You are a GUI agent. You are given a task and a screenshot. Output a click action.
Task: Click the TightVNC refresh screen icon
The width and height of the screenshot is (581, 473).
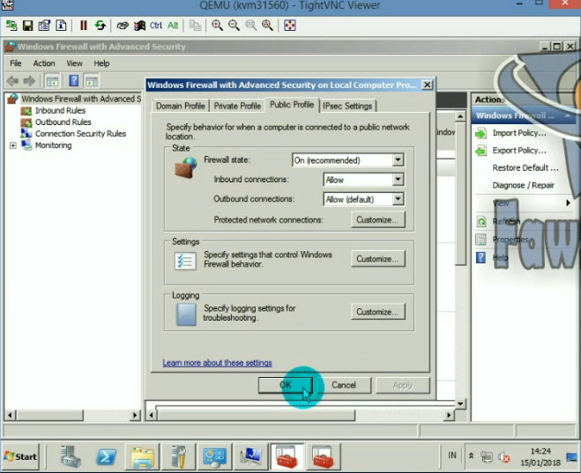tap(101, 26)
